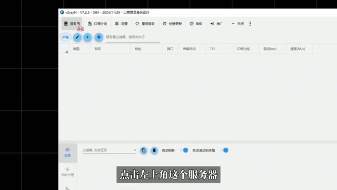The image size is (337, 190).
Task: Open the 帮助 help menu
Action: 196,24
